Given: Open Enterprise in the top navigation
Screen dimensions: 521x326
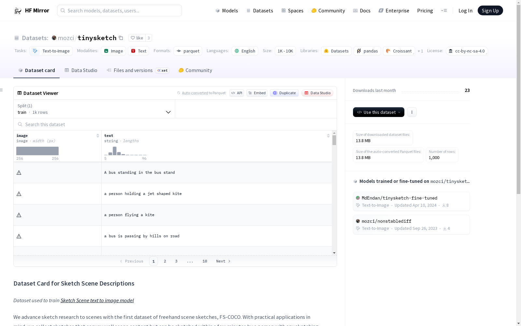Looking at the screenshot, I should pos(394,10).
